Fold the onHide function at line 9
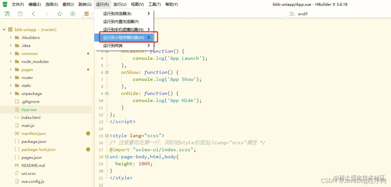The image size is (391, 187). coord(107,94)
